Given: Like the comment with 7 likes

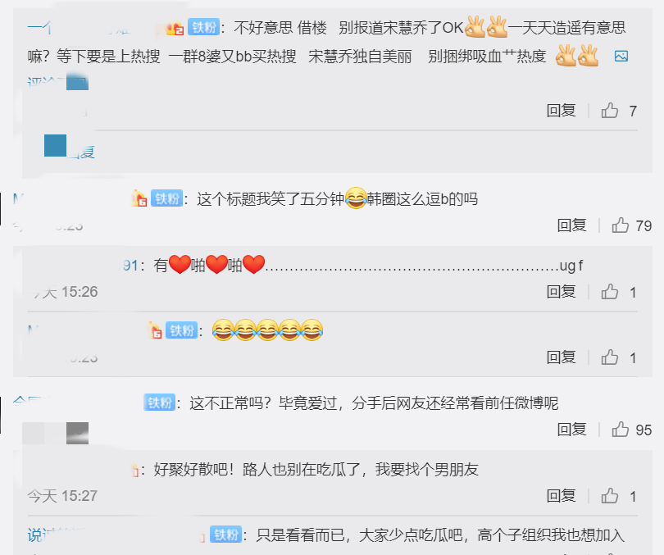Looking at the screenshot, I should pyautogui.click(x=610, y=111).
